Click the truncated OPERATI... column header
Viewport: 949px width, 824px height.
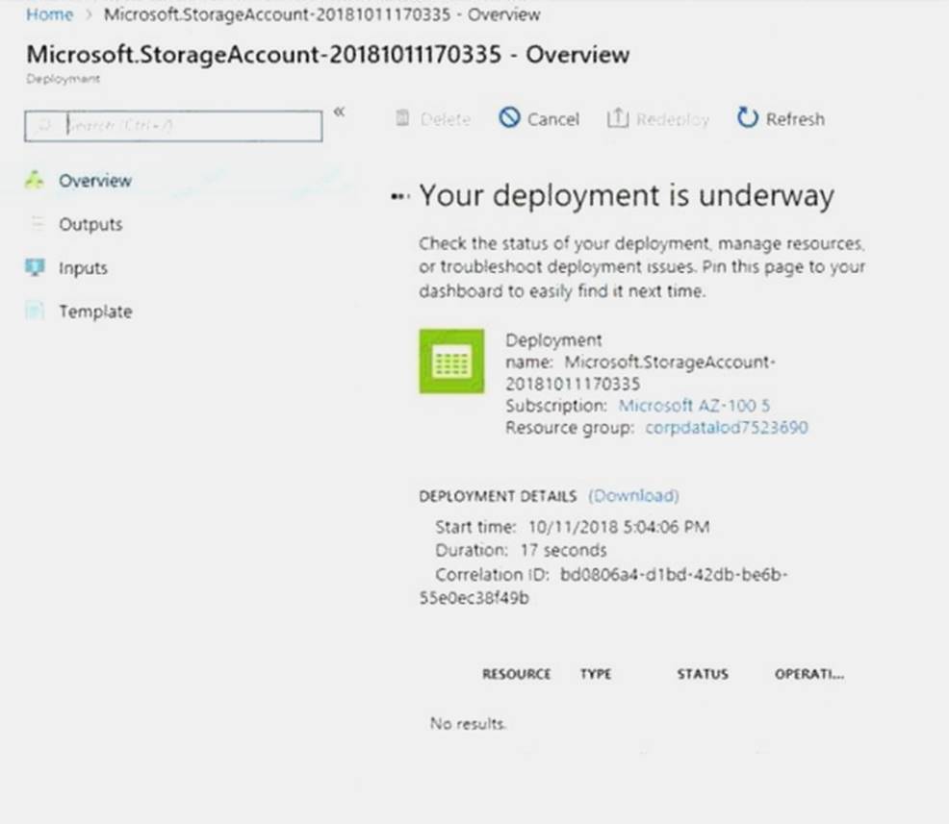(808, 674)
